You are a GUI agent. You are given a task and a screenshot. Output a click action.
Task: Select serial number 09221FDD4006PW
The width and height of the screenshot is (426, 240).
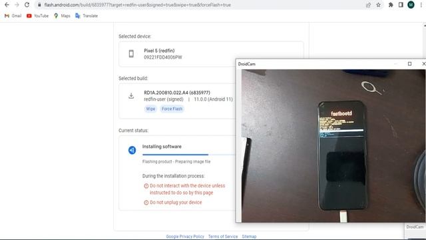[163, 57]
